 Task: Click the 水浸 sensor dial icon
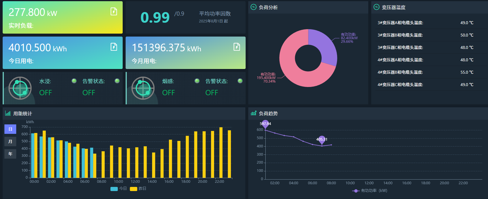(x=20, y=88)
